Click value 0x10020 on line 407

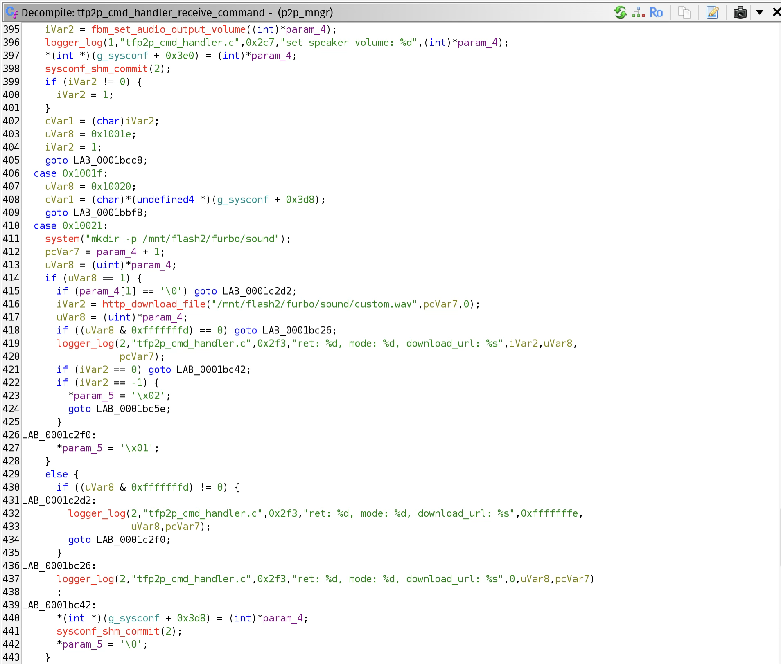click(111, 187)
